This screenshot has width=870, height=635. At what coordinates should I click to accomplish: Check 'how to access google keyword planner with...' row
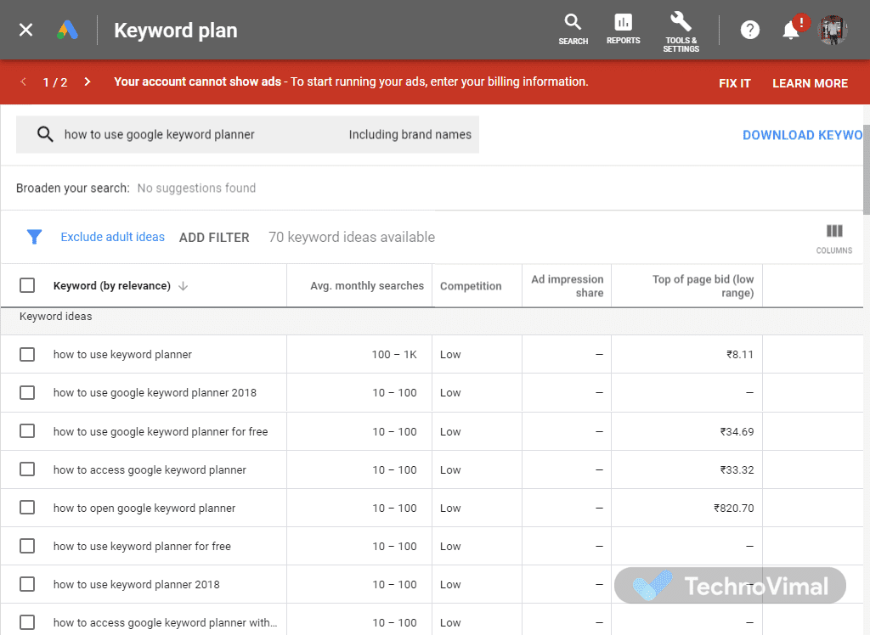pyautogui.click(x=27, y=622)
